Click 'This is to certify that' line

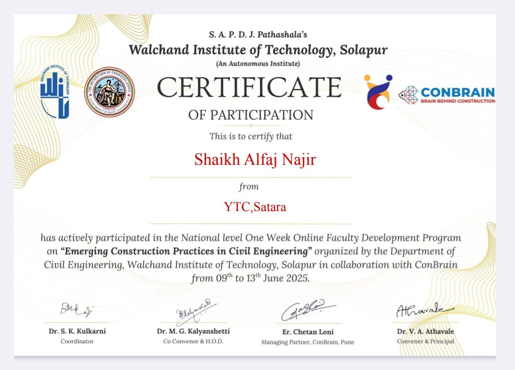pyautogui.click(x=251, y=136)
